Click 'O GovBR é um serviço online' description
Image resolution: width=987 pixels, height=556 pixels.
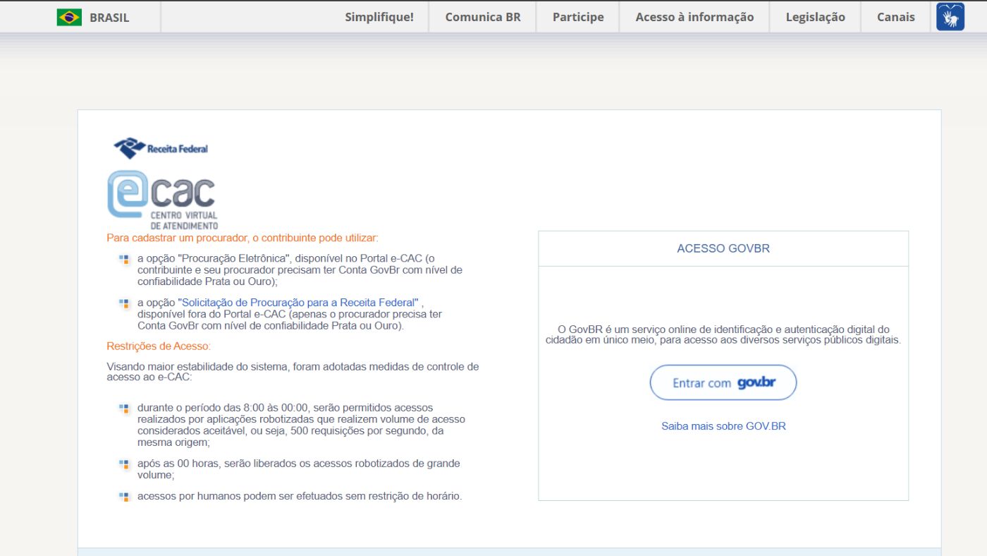tap(723, 334)
